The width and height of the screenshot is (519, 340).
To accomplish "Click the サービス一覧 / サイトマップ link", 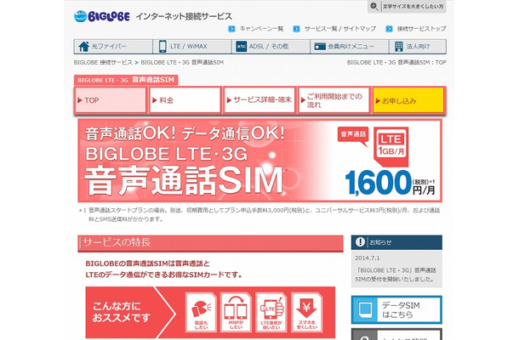I will tap(340, 29).
